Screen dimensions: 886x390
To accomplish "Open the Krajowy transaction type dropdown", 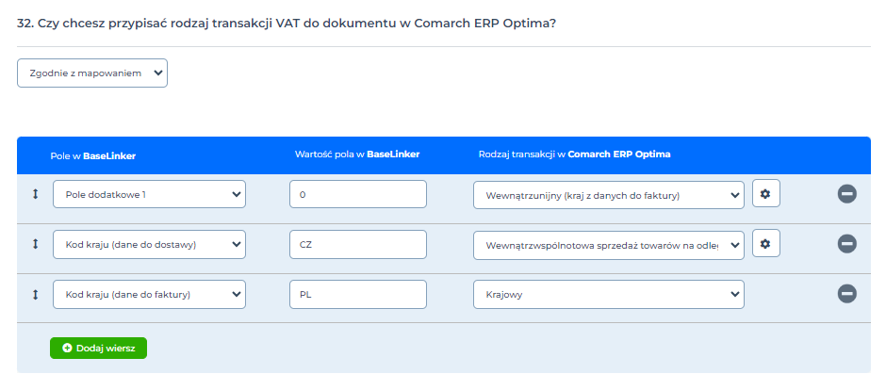I will 609,294.
